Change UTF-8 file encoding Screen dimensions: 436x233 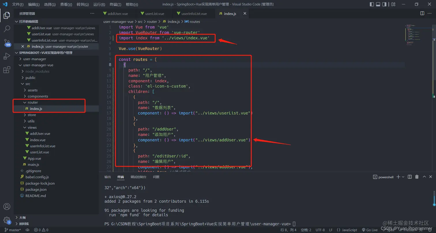pyautogui.click(x=320, y=230)
